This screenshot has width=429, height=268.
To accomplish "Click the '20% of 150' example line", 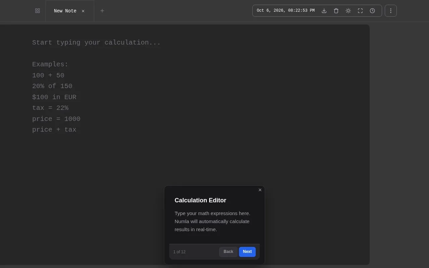I will (52, 86).
